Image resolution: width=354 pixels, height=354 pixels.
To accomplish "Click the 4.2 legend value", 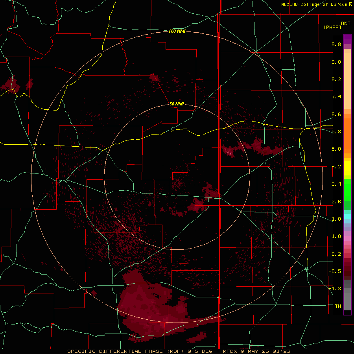I will pyautogui.click(x=336, y=167).
